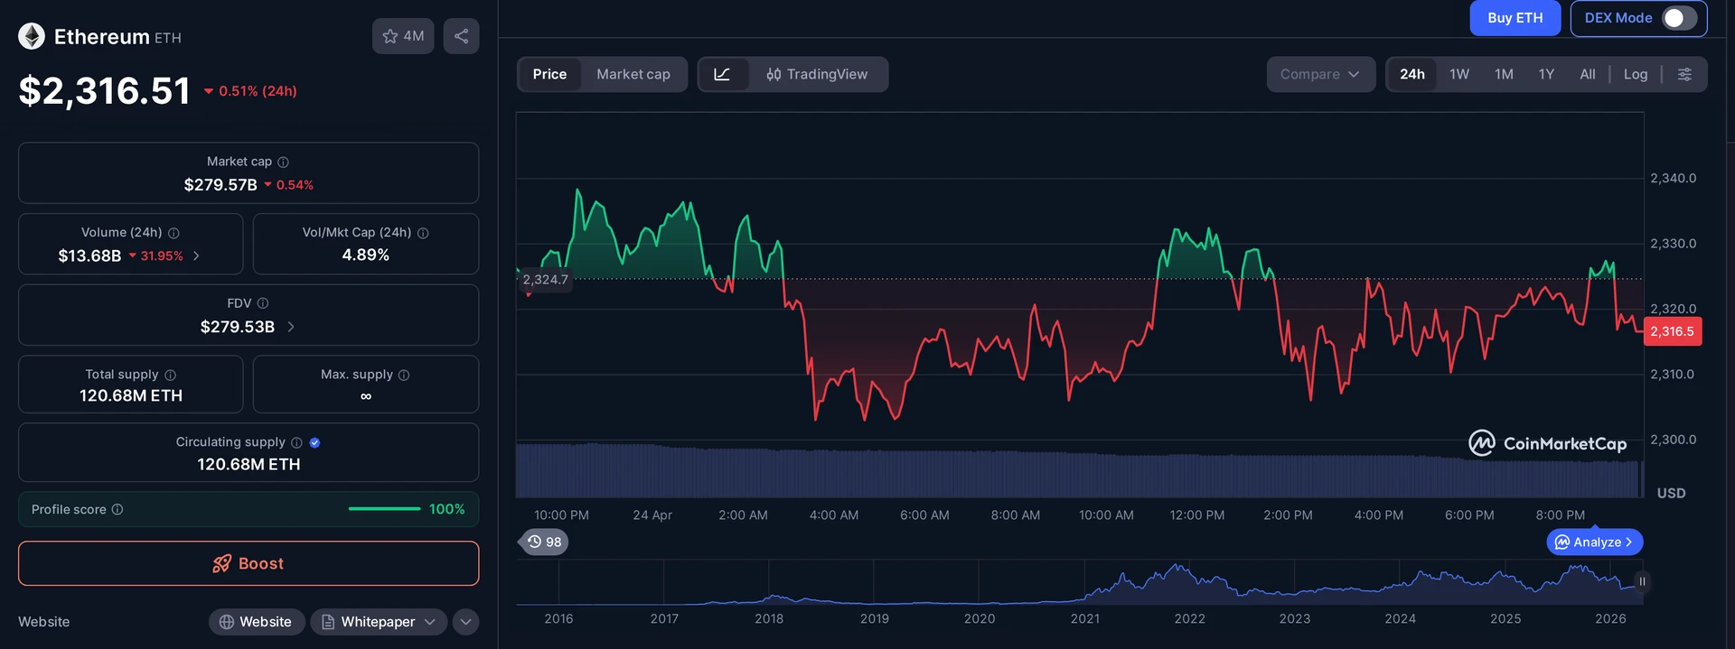Open chart settings sliders icon

tap(1684, 74)
